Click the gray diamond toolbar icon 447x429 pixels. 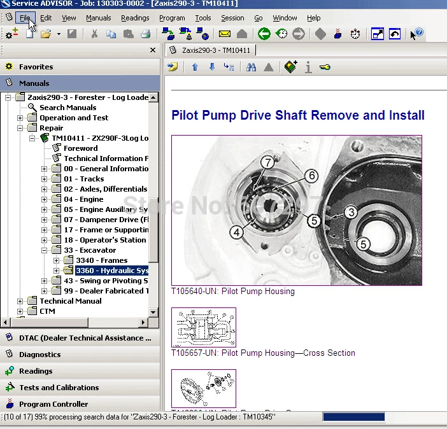(320, 34)
